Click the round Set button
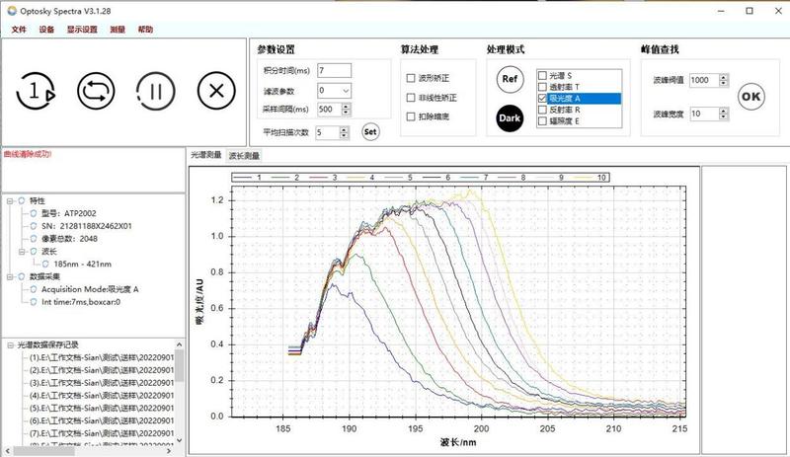Screen dimensions: 790x457 (370, 131)
